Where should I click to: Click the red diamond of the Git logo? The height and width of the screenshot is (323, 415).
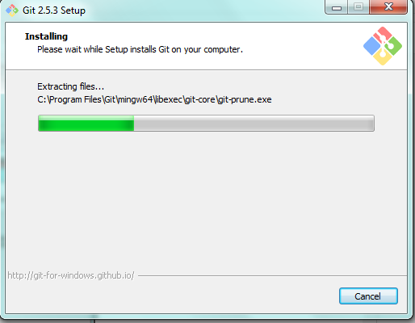pos(383,34)
